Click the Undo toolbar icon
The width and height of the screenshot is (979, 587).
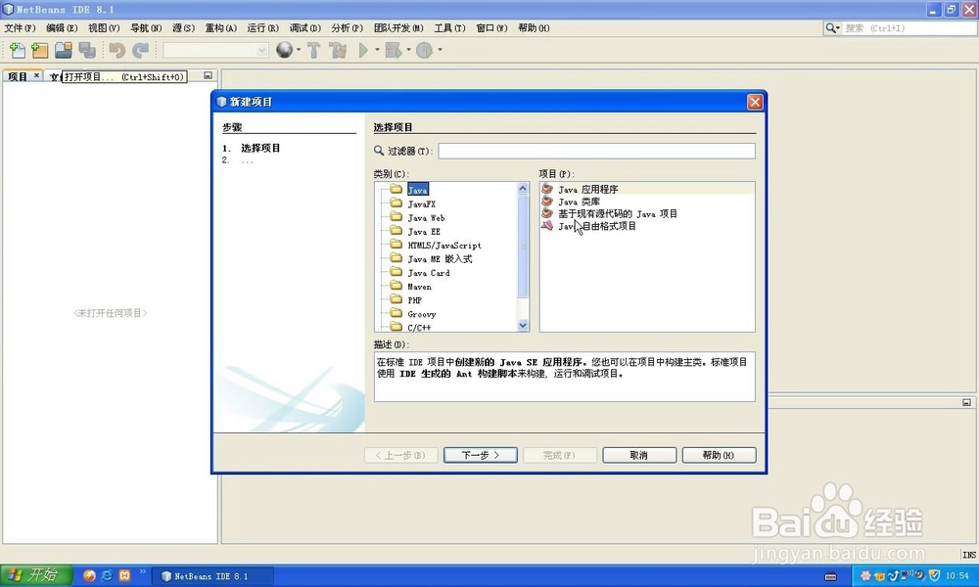[x=117, y=50]
